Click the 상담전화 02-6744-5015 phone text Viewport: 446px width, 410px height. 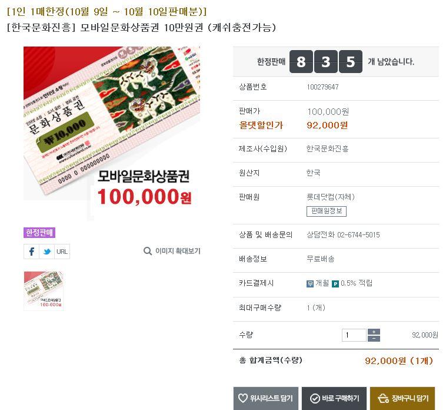(x=343, y=235)
